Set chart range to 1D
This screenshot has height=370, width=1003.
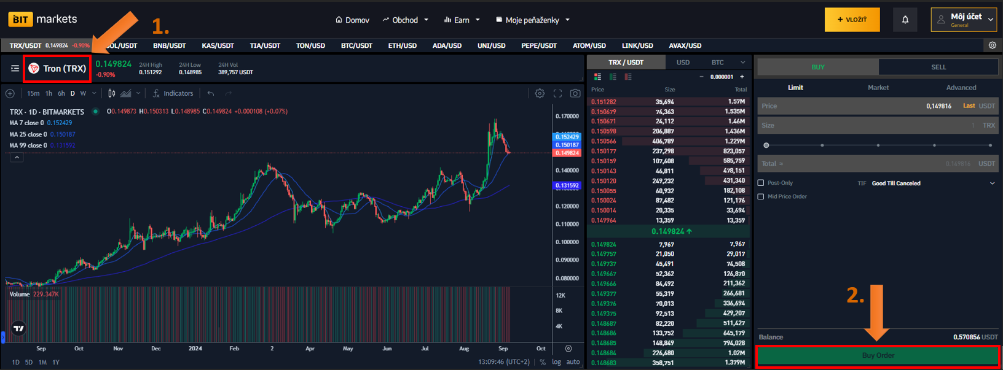pos(15,362)
